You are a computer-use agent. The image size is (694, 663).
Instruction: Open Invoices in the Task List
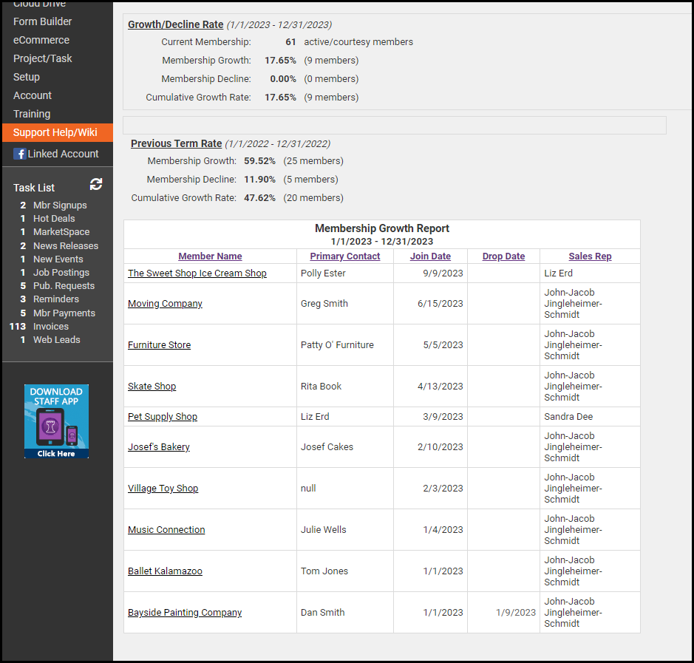point(51,326)
